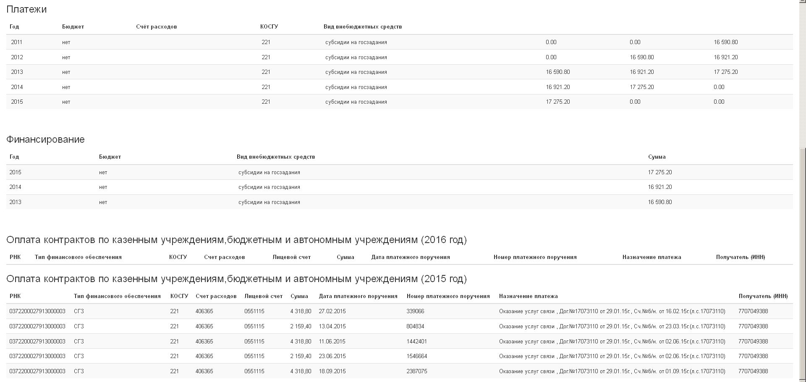This screenshot has height=382, width=806.
Task: Select year 2013 in the Платежи table
Action: click(17, 72)
